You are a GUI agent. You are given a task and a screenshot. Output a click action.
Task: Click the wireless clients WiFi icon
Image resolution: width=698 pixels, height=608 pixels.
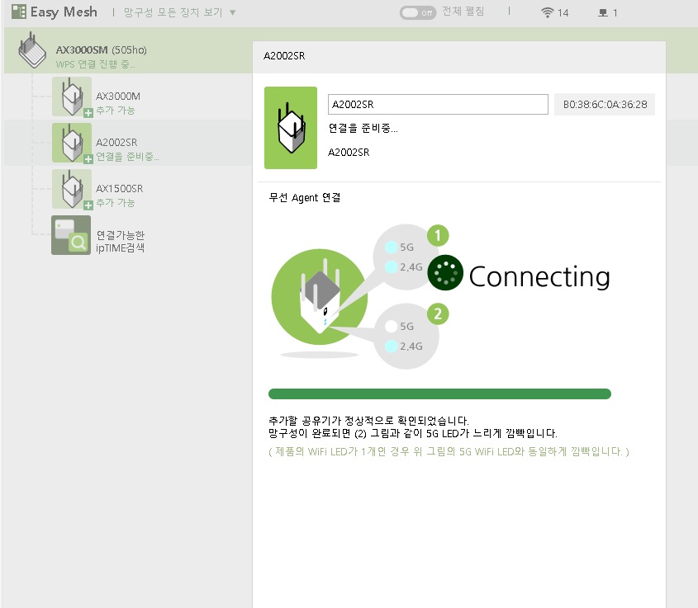547,12
